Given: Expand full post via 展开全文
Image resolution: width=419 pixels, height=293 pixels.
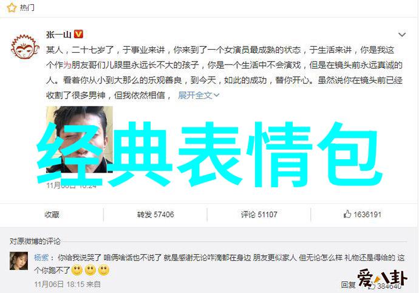Looking at the screenshot, I should coord(199,95).
